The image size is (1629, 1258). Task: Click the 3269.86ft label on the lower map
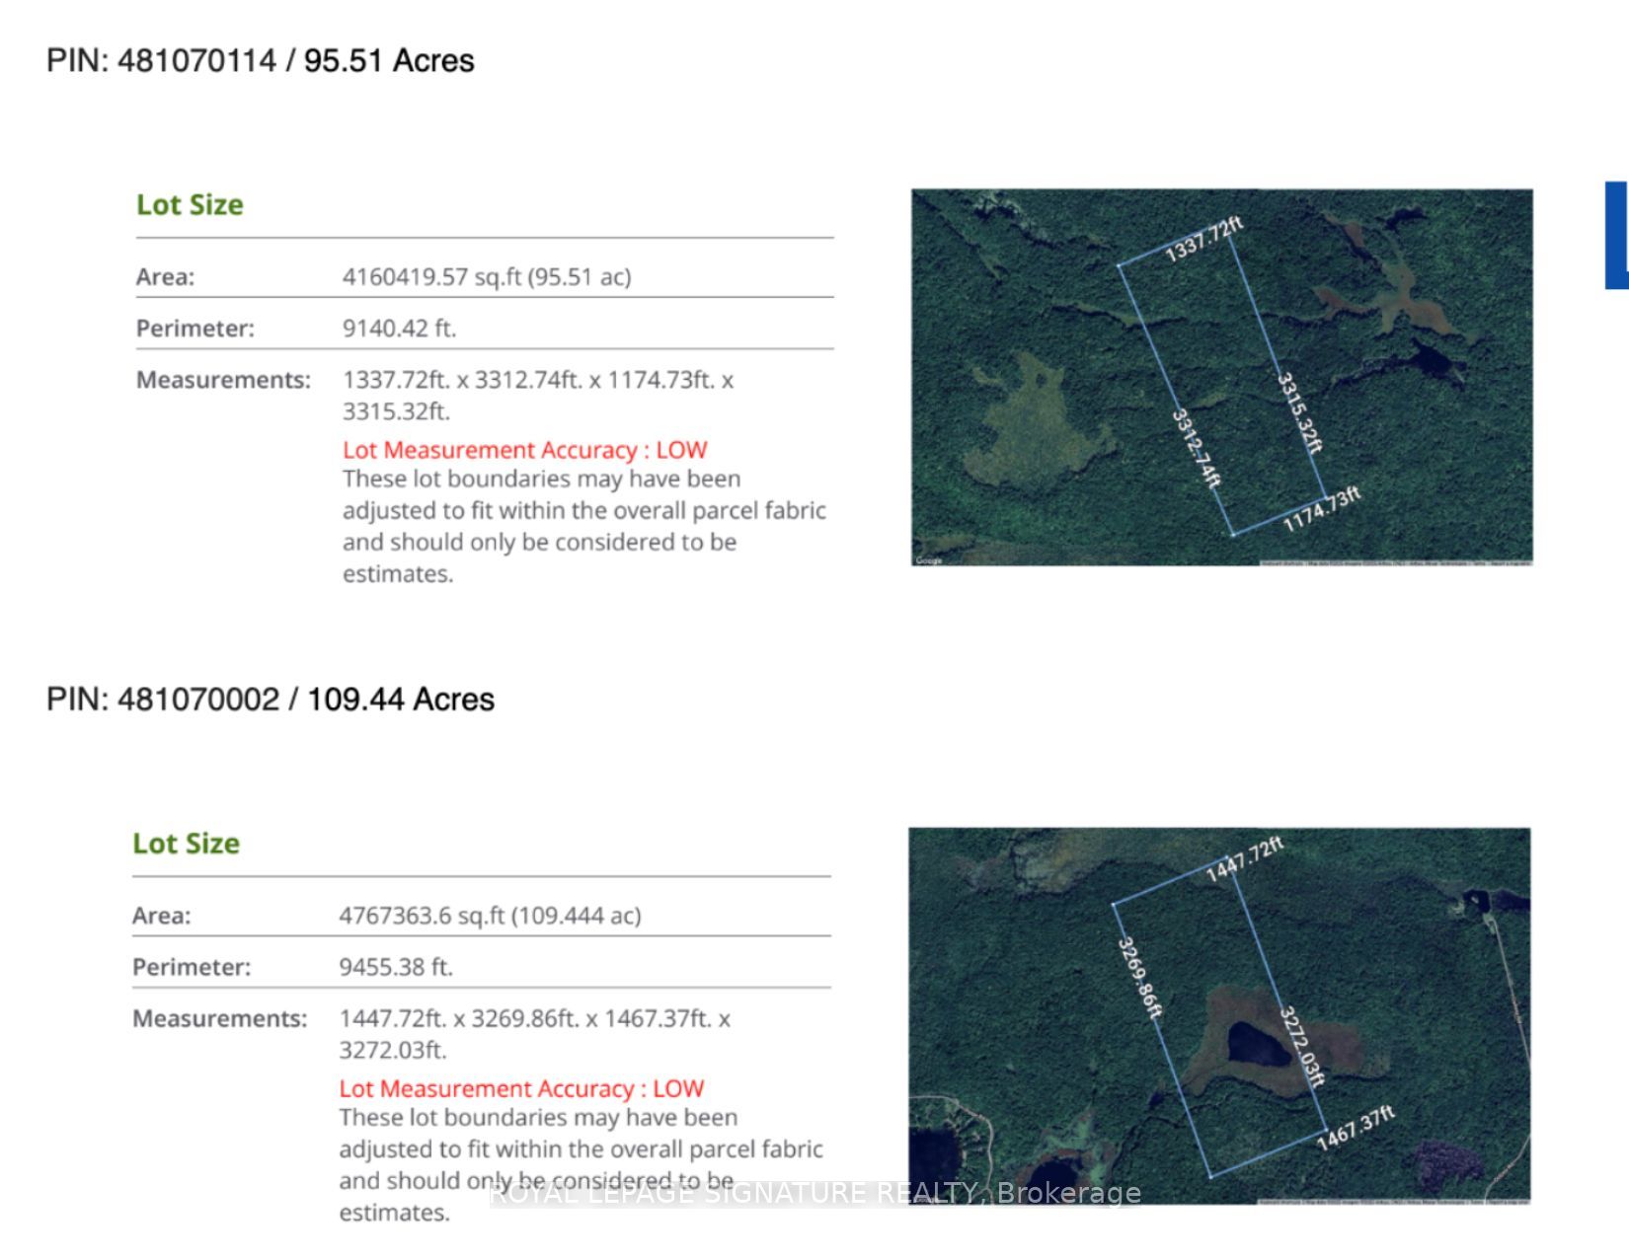point(1140,978)
